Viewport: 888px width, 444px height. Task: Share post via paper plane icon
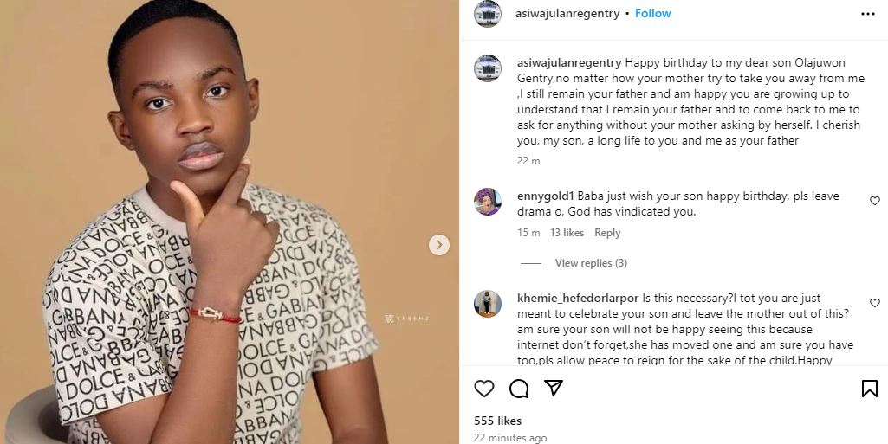(x=554, y=389)
